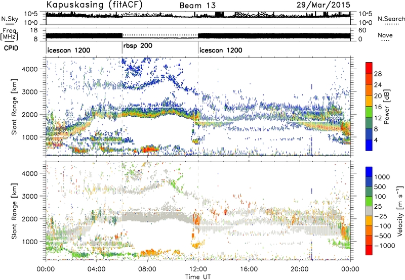Select the red bottom Velocity colorbar segment
The image size is (405, 280).
tap(369, 250)
